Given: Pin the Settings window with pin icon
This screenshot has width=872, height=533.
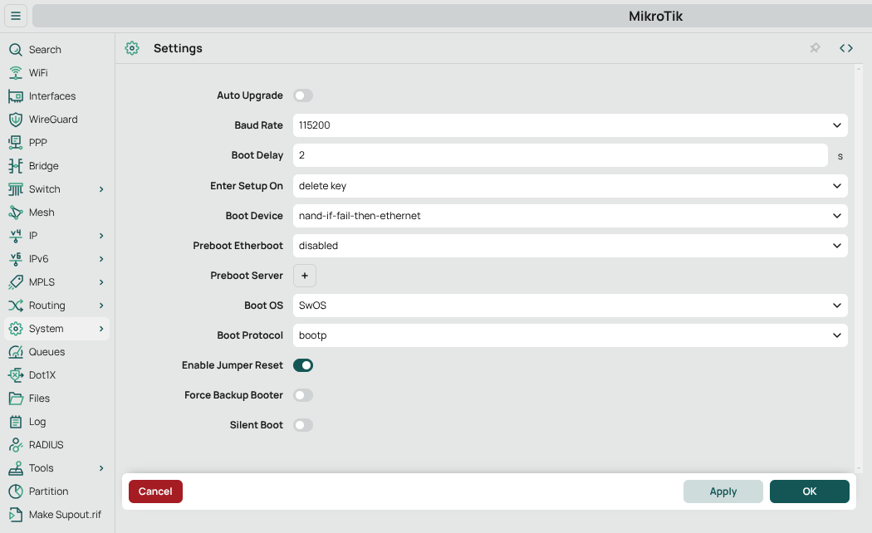Looking at the screenshot, I should [815, 48].
